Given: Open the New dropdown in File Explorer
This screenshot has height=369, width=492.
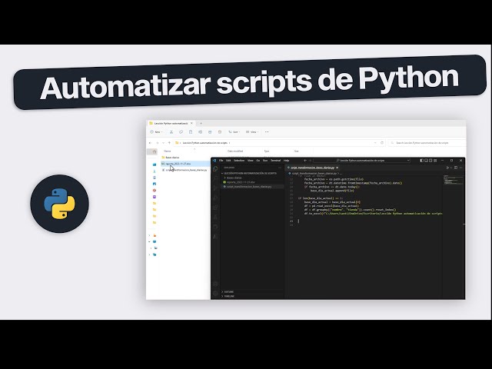Looking at the screenshot, I should (156, 132).
